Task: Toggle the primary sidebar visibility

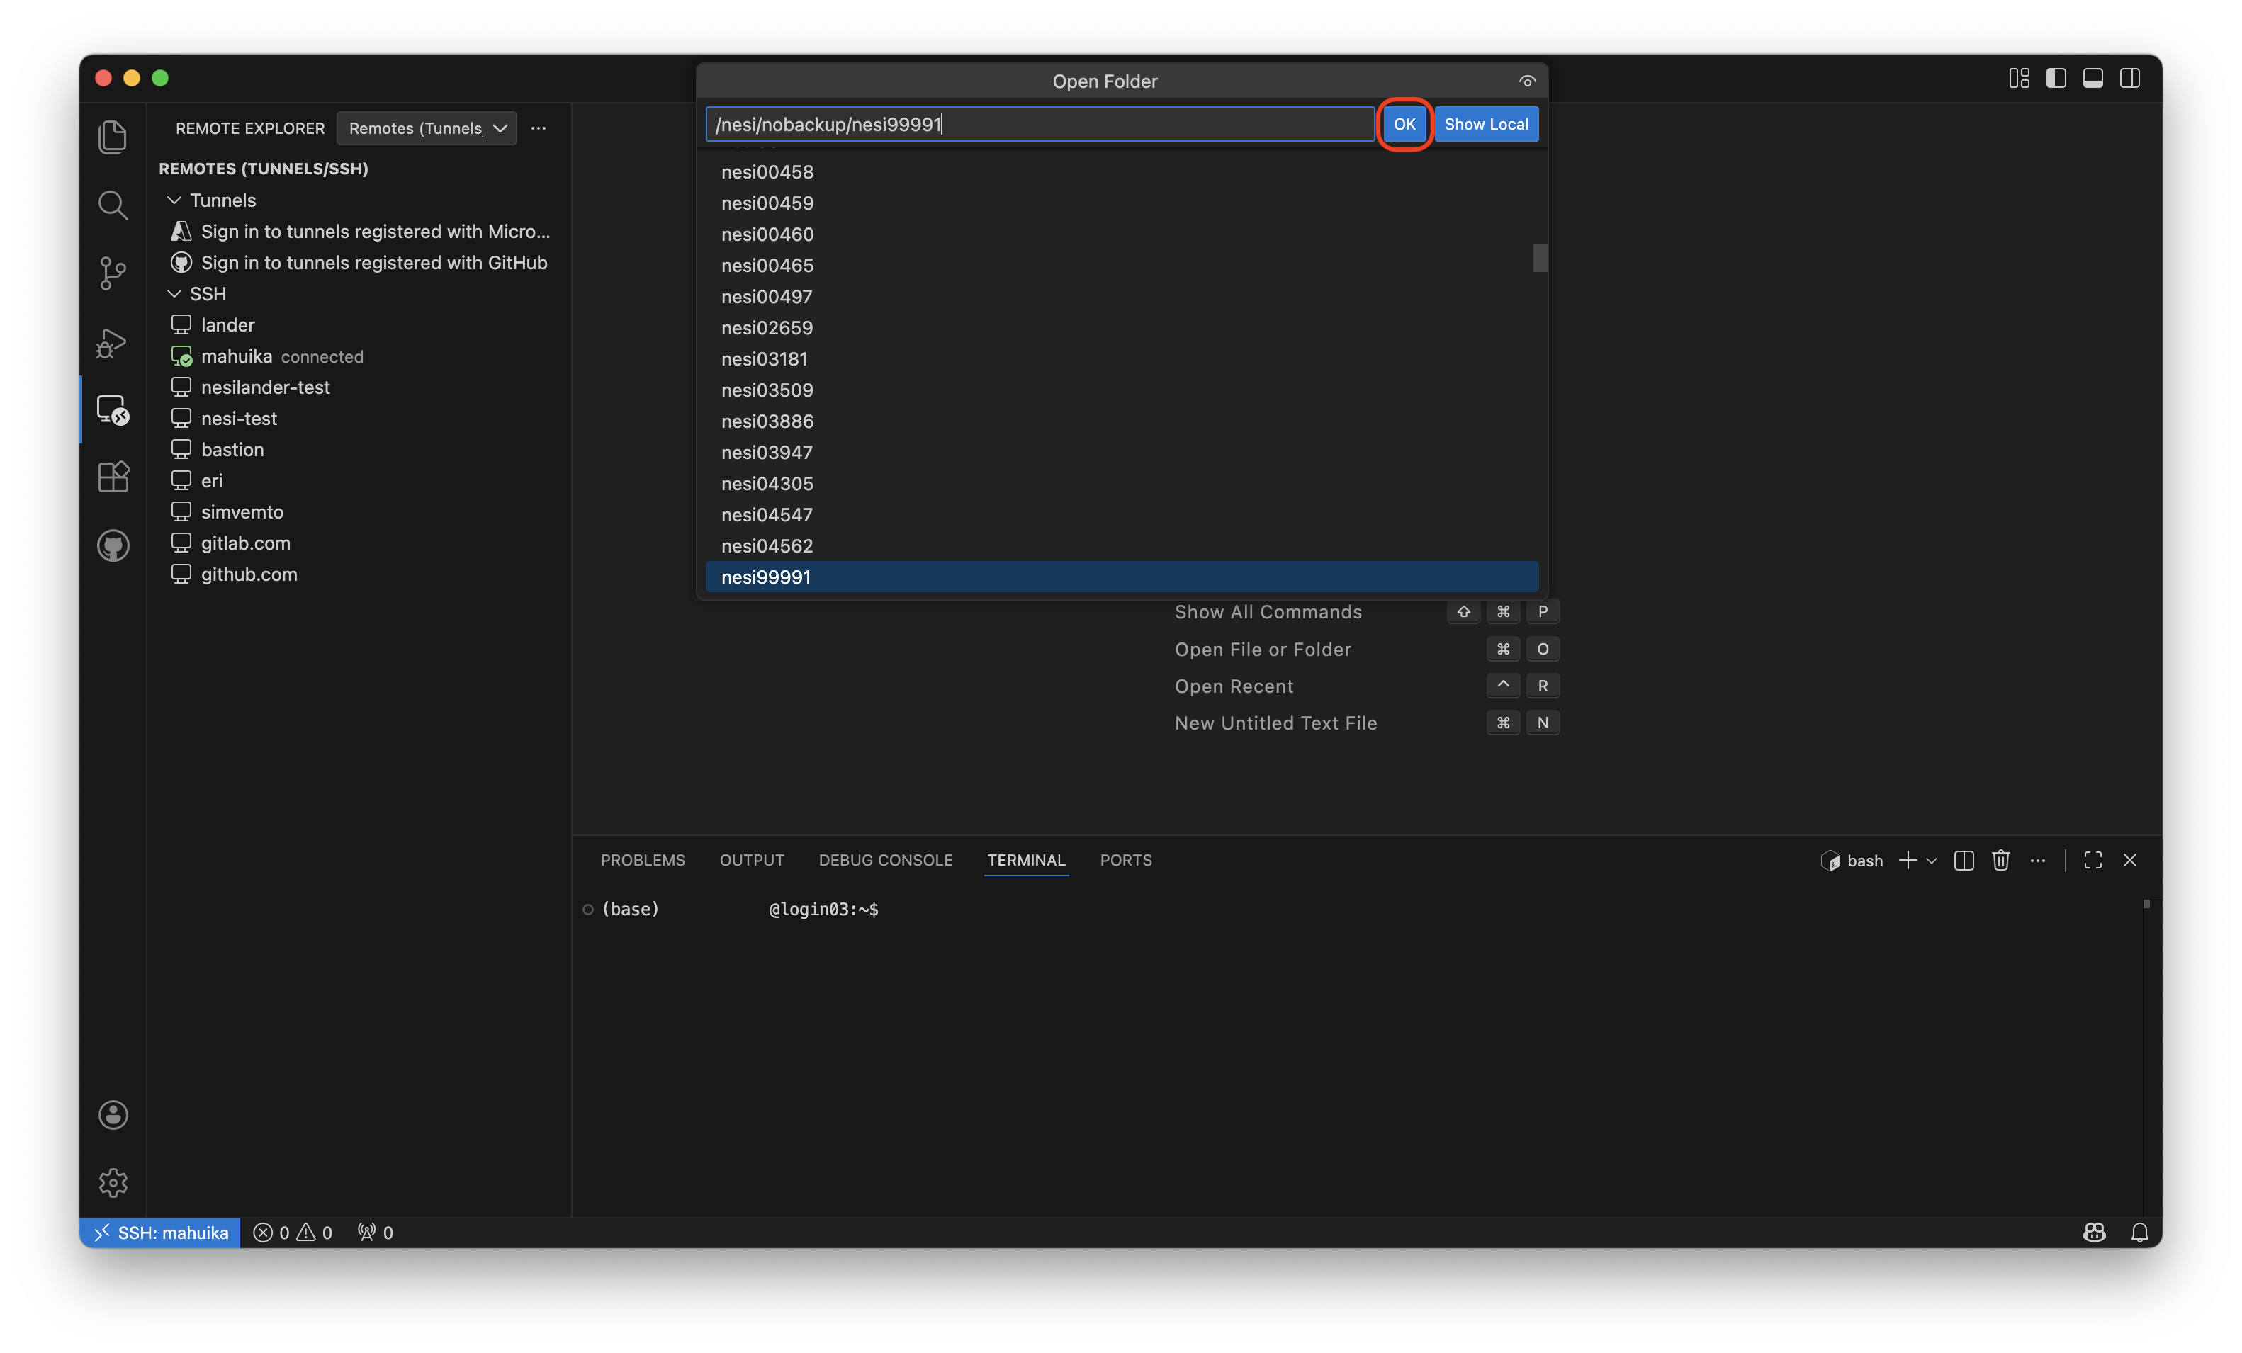Action: point(2056,78)
